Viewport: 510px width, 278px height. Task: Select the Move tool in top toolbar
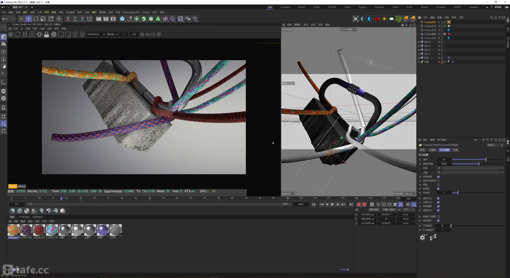[29, 19]
